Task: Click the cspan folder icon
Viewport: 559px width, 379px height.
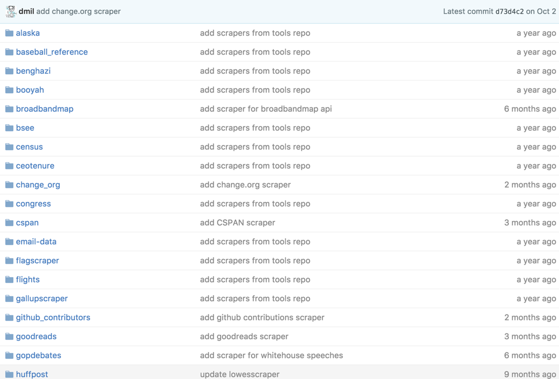Action: coord(9,223)
